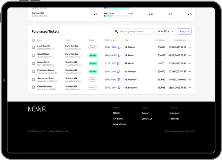Toggle the select-all tickets checkbox
The height and width of the screenshot is (160, 222).
click(x=33, y=40)
